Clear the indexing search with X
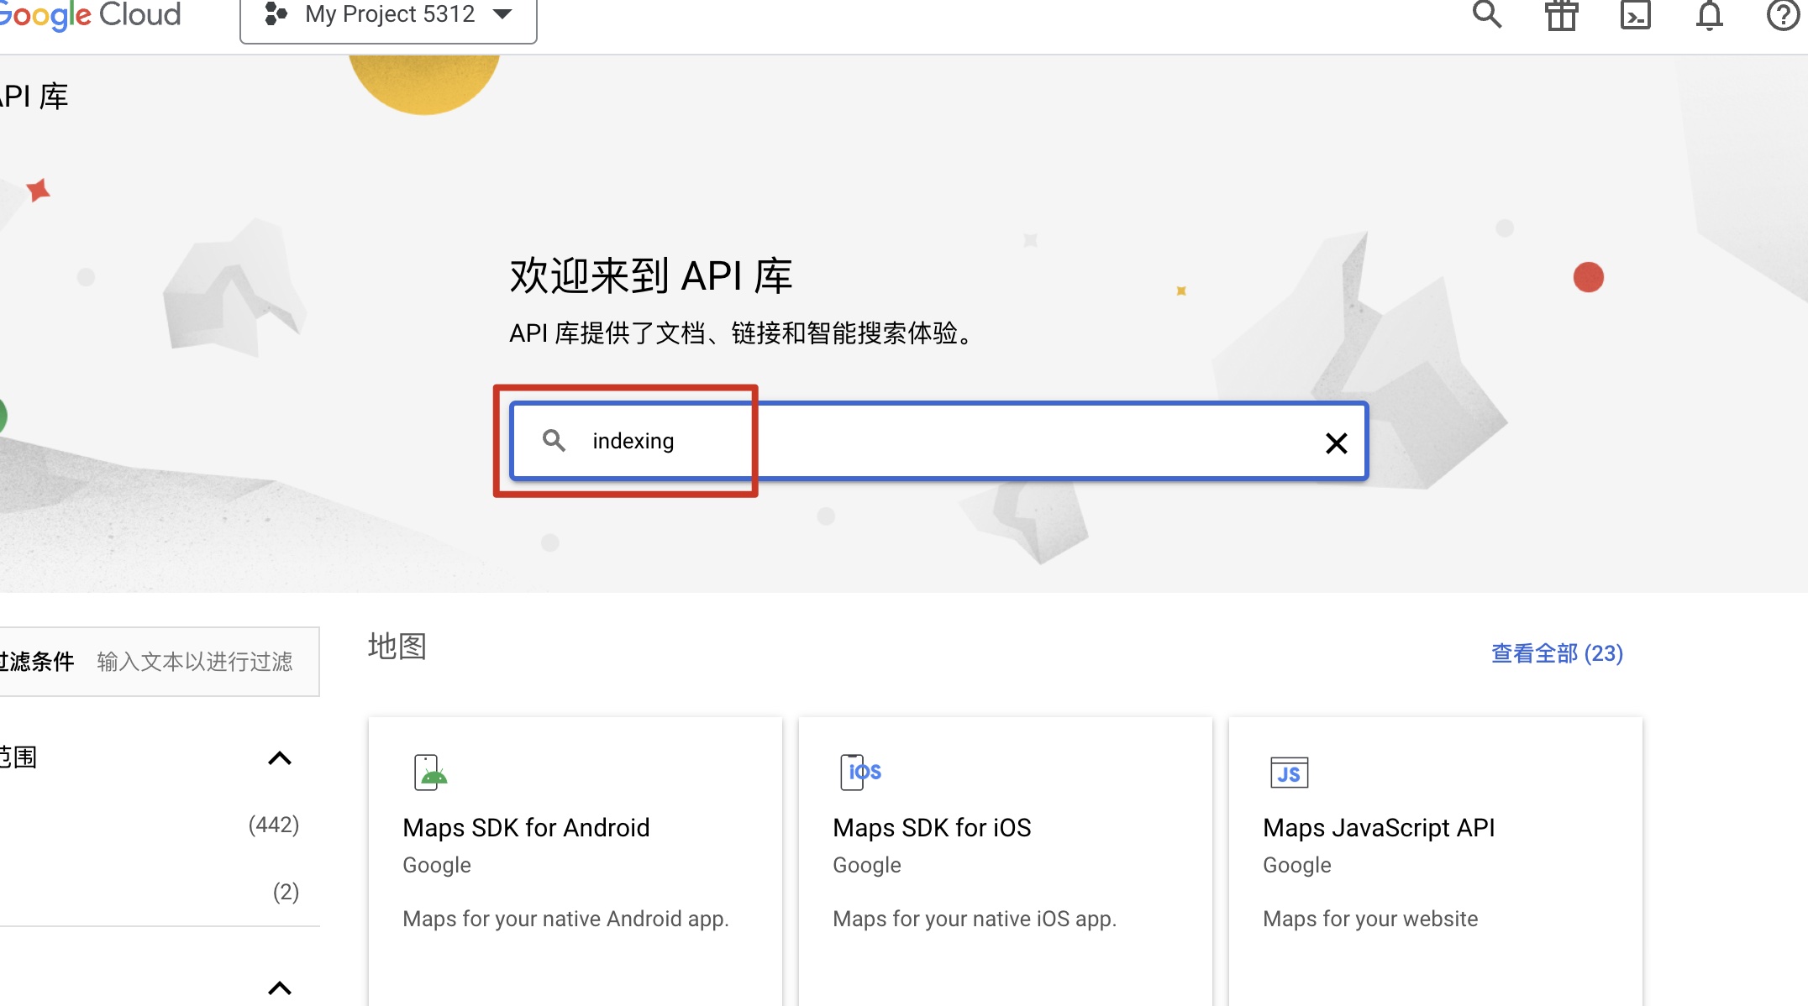Image resolution: width=1808 pixels, height=1006 pixels. coord(1336,443)
